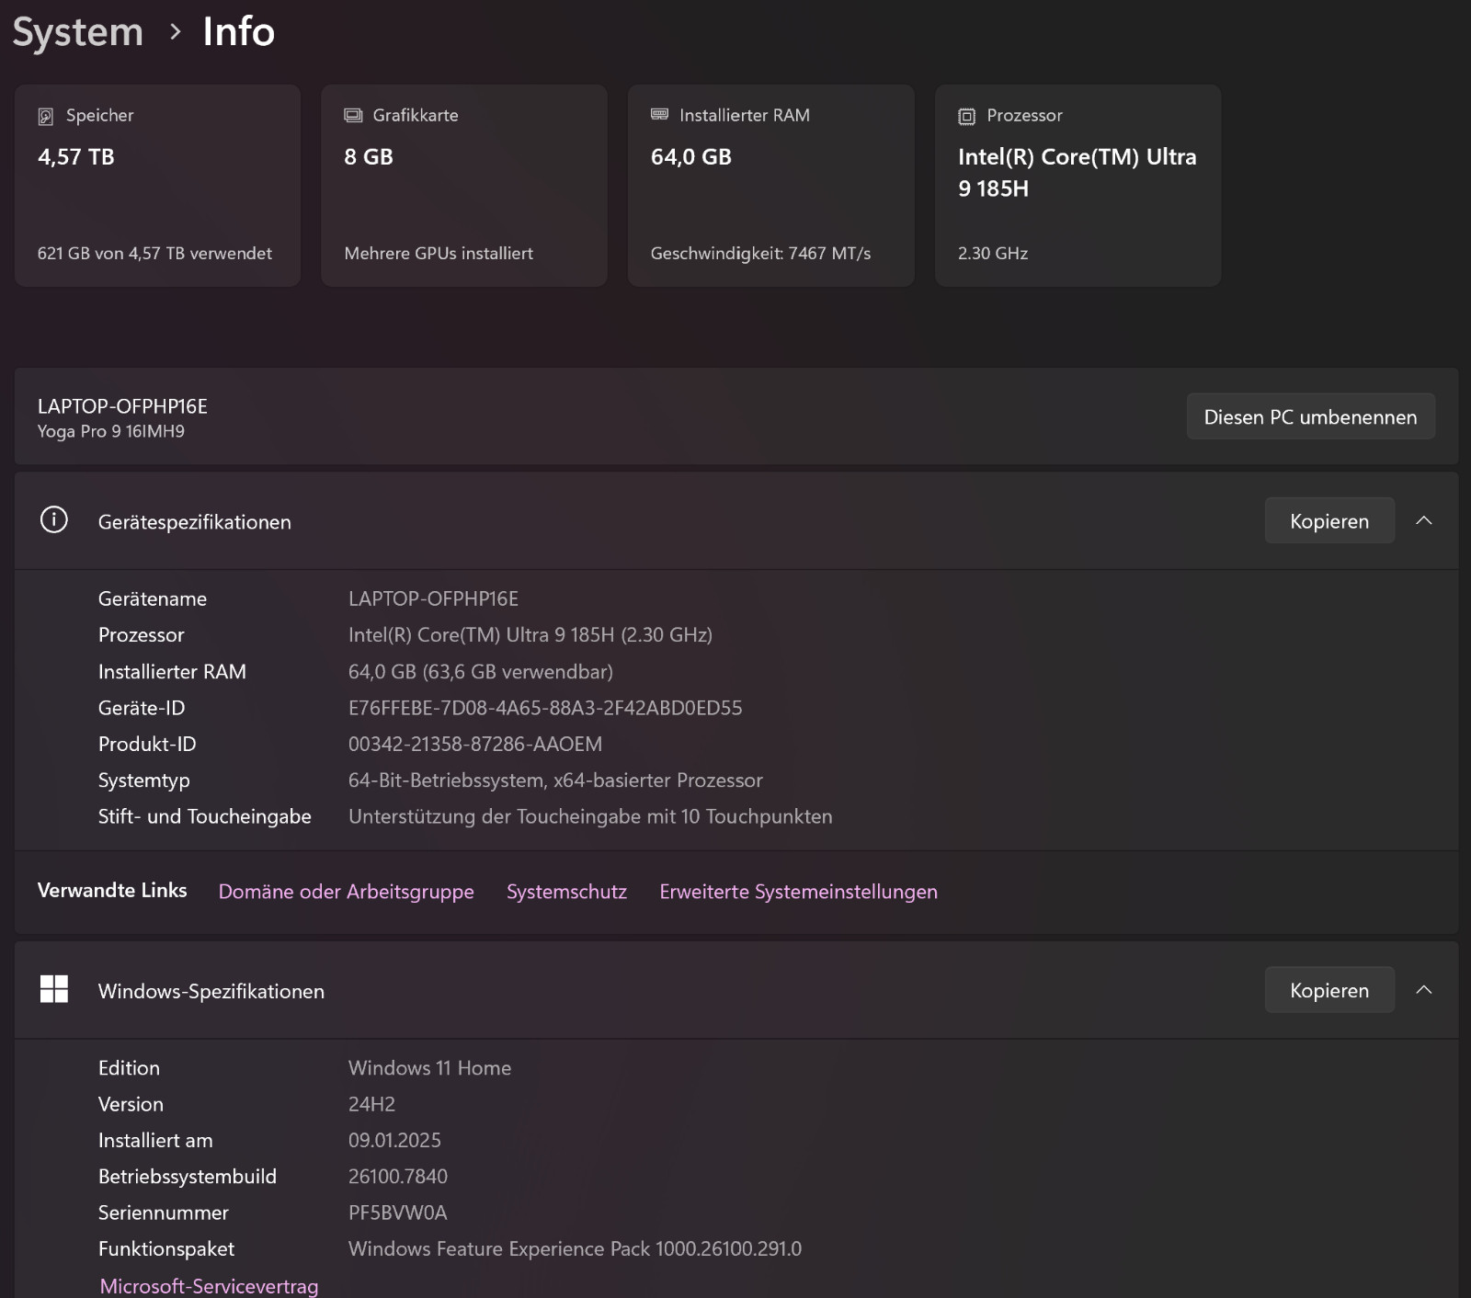1471x1298 pixels.
Task: Click the Edition value Windows 11 Home
Action: 429,1067
